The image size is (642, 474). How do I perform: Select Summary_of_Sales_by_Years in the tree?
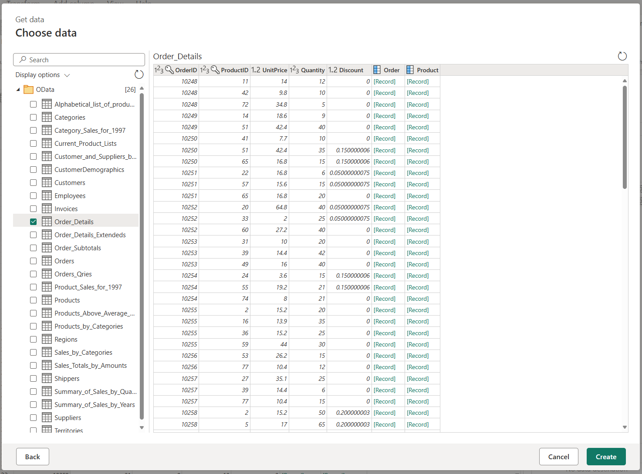[95, 404]
